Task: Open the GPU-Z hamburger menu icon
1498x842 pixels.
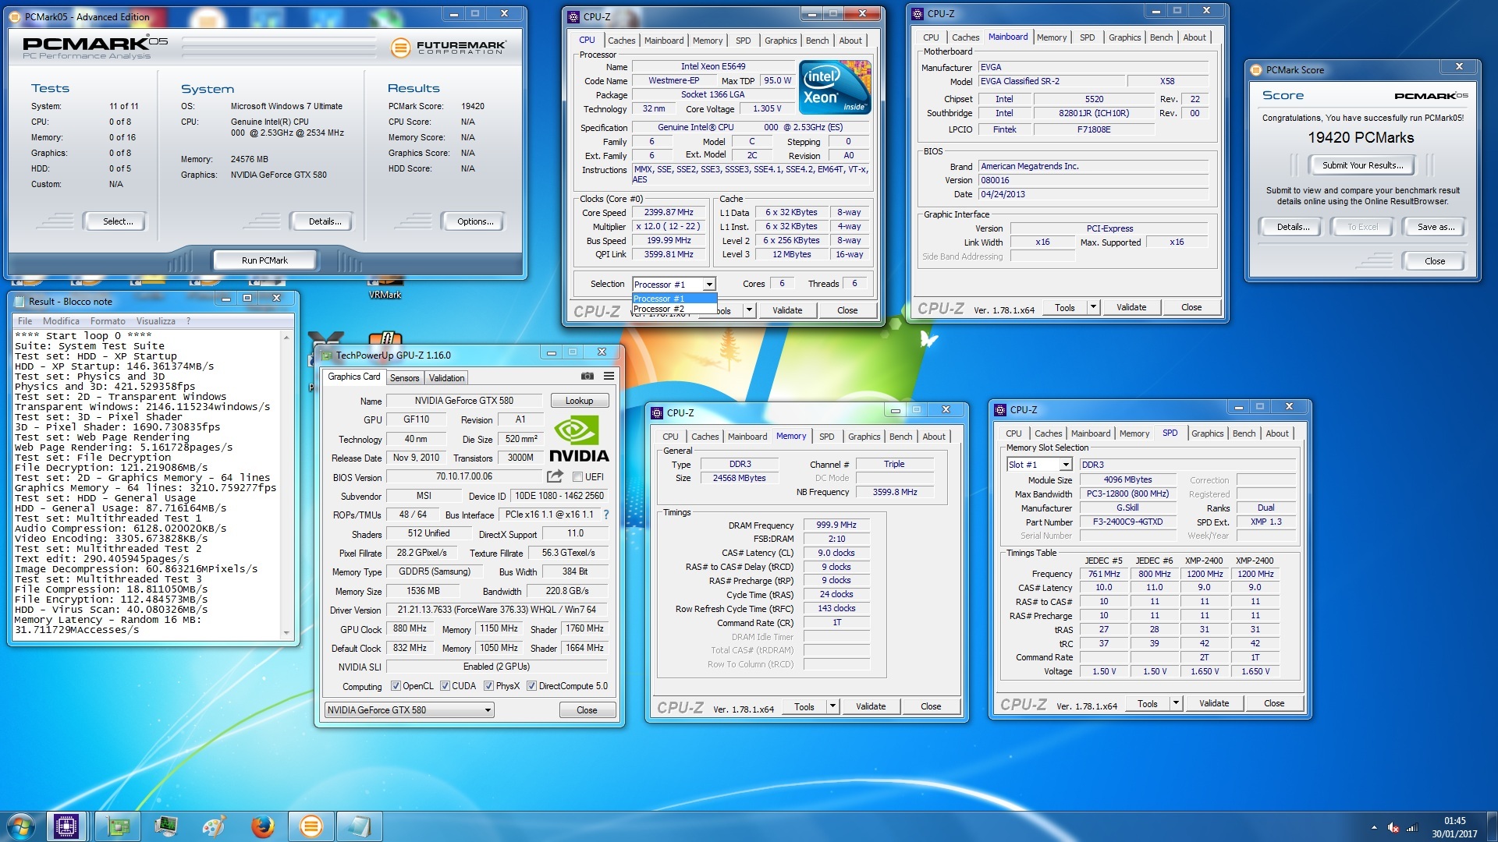Action: pos(609,377)
